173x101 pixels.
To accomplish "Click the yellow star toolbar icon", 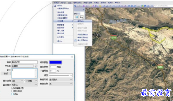I will (x=100, y=6).
